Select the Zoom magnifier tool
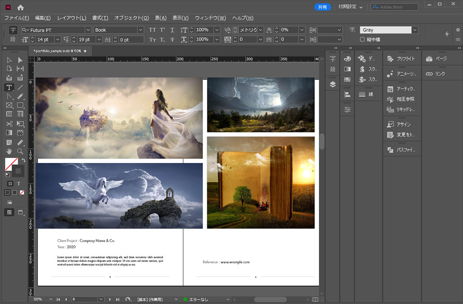This screenshot has height=304, width=463. [20, 151]
